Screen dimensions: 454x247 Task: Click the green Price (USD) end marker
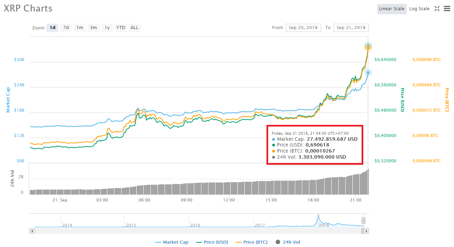pos(368,46)
